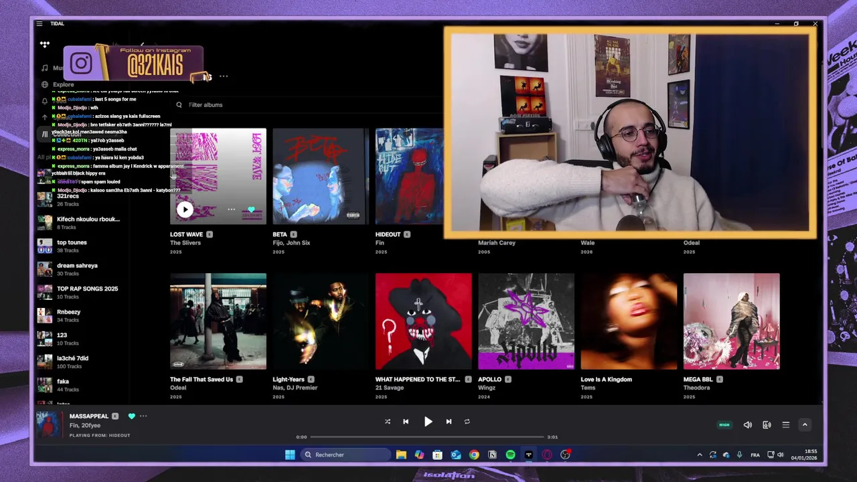This screenshot has height=482, width=857.
Task: Open the APOLLO album cover
Action: [526, 321]
